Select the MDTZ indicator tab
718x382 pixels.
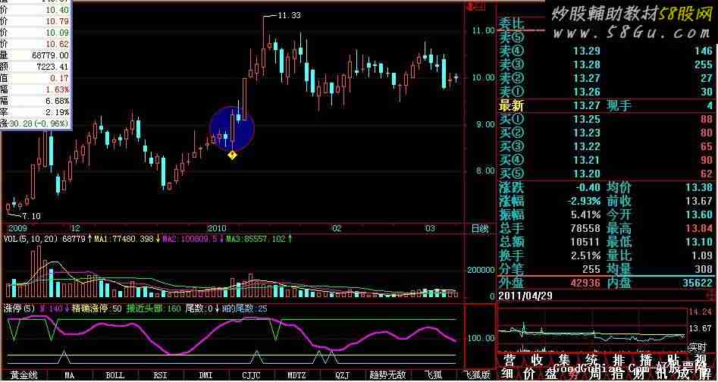(296, 375)
